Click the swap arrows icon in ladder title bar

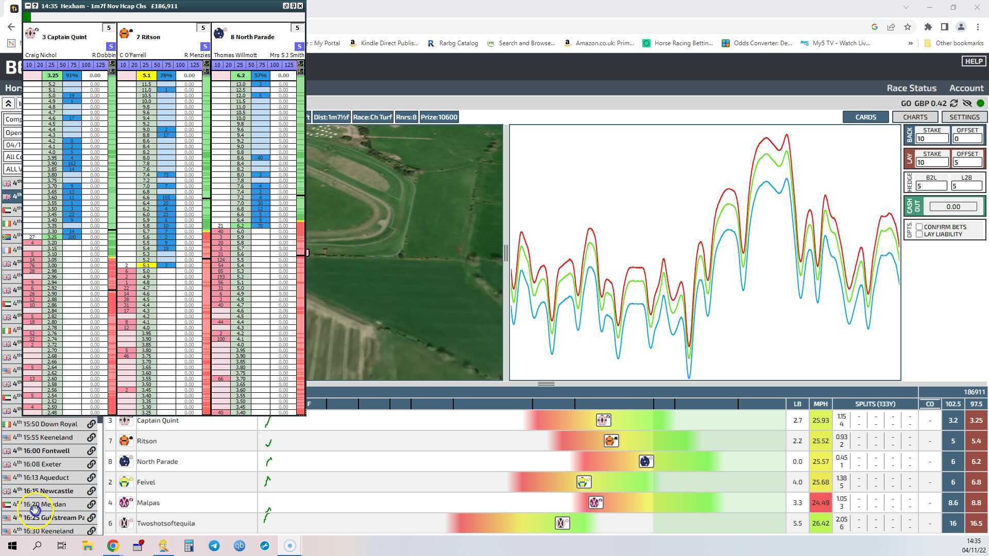286,6
